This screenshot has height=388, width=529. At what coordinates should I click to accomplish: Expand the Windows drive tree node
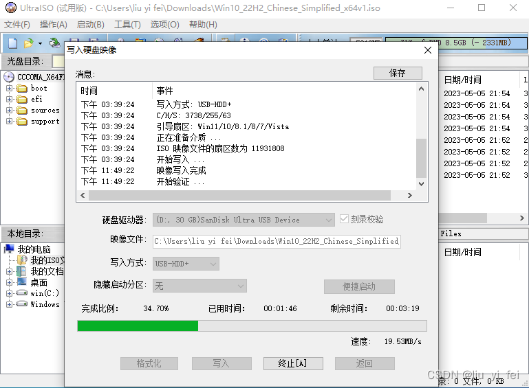9,304
